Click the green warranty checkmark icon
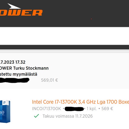 (37, 116)
